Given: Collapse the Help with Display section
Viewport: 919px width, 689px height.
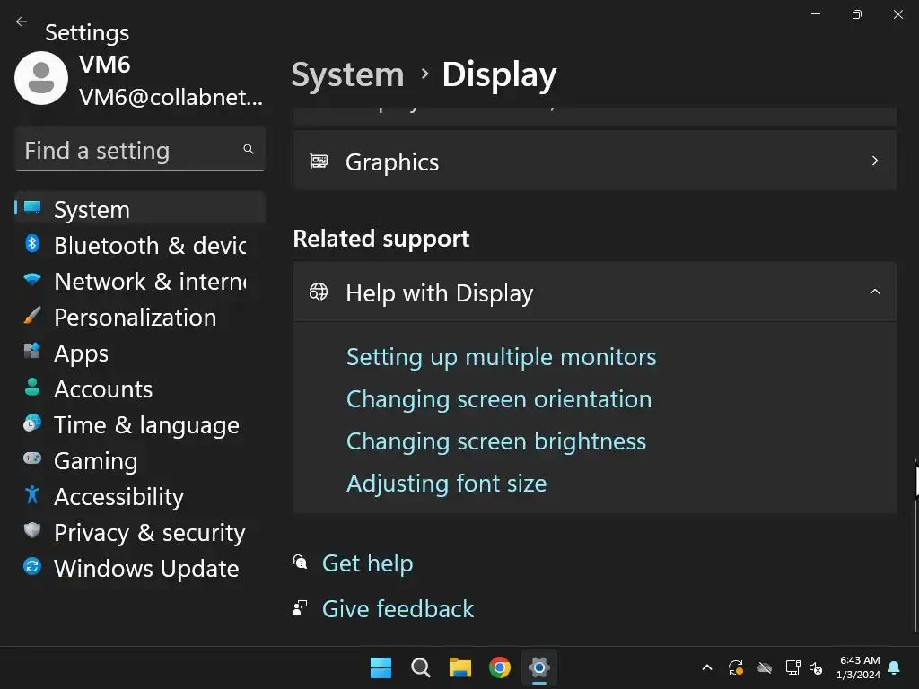Looking at the screenshot, I should pos(874,292).
